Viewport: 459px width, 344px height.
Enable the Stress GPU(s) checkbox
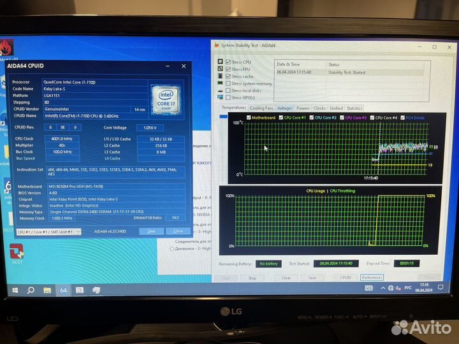pyautogui.click(x=228, y=97)
